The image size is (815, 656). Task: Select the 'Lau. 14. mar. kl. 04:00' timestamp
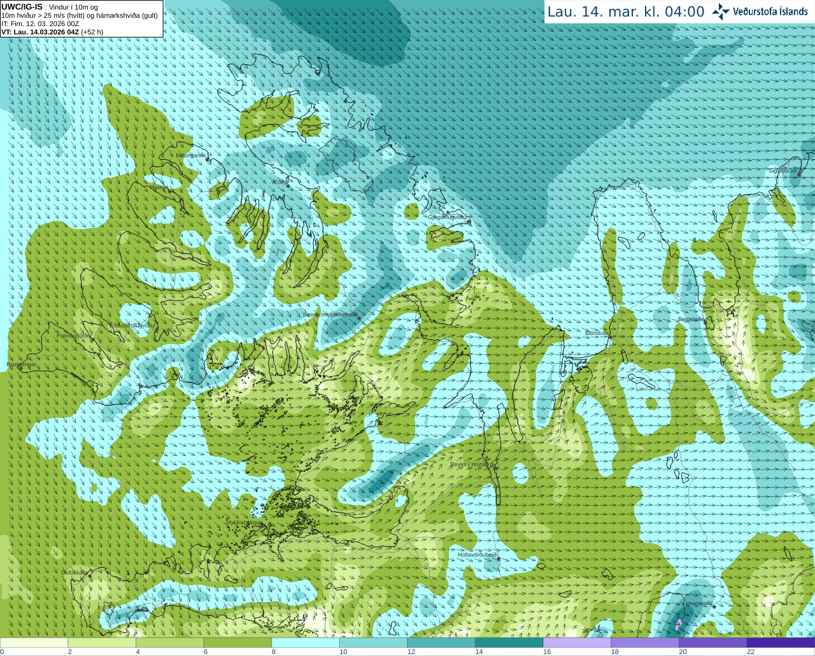tap(626, 12)
